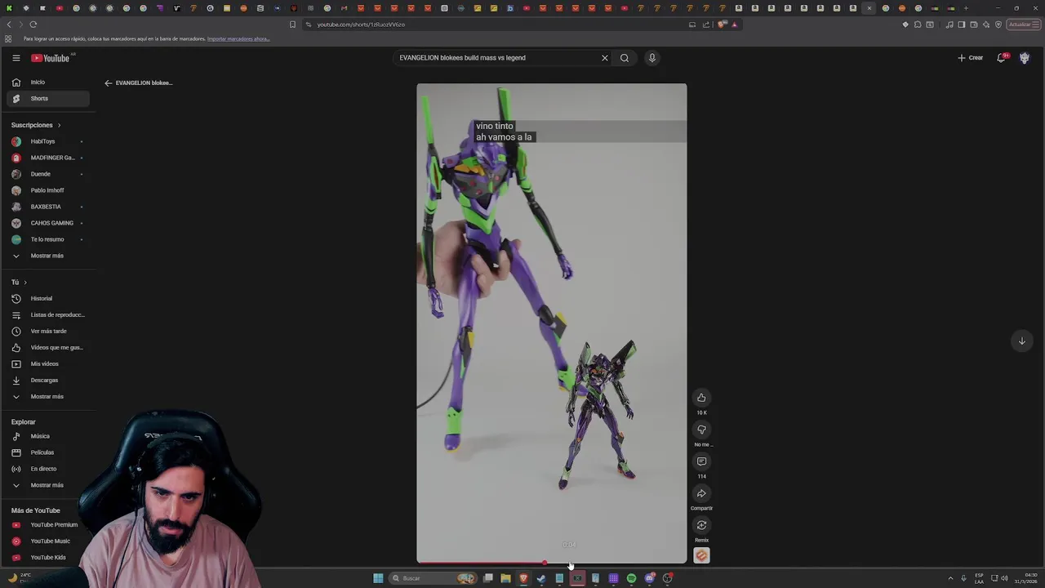Open the new tab plus button
Viewport: 1045px width, 588px height.
[966, 8]
